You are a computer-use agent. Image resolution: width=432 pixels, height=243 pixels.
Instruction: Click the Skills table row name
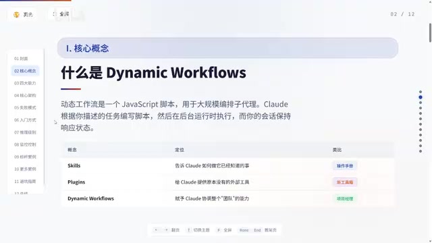74,165
